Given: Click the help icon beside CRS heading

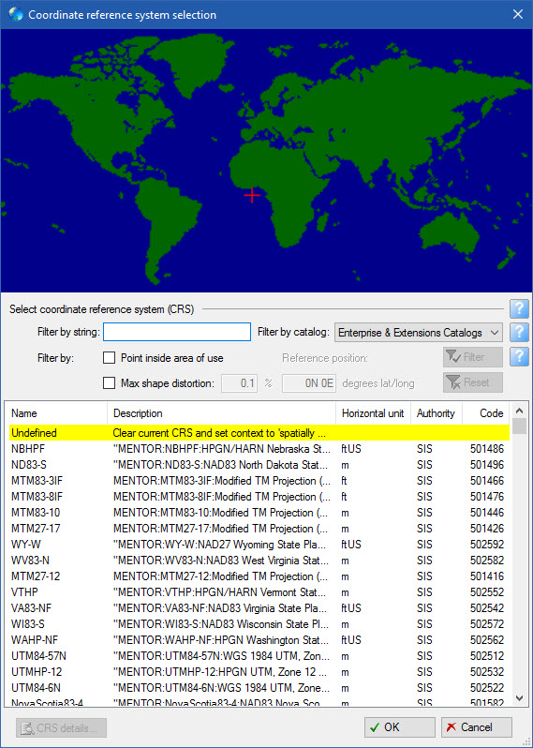Looking at the screenshot, I should click(x=519, y=309).
